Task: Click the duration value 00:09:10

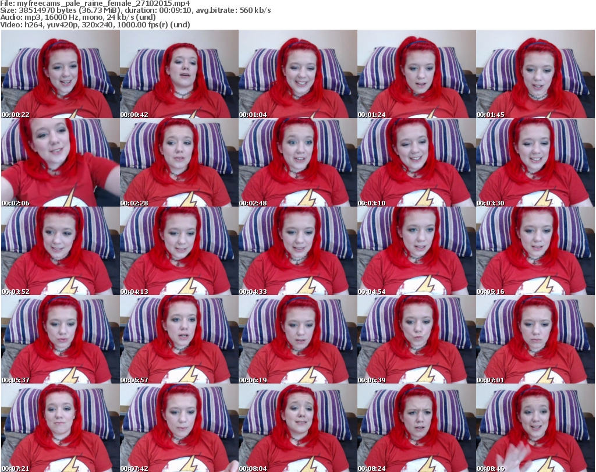Action: (176, 10)
